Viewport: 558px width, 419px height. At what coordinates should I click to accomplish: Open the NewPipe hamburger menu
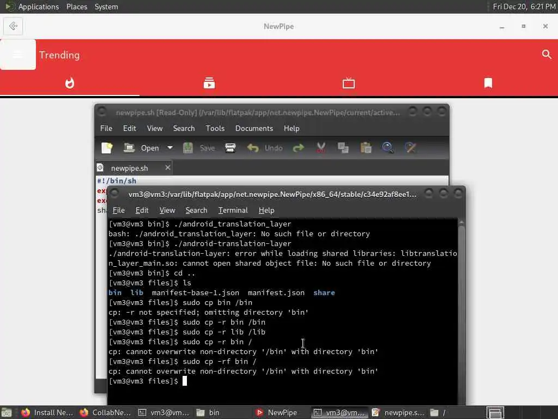tap(18, 55)
